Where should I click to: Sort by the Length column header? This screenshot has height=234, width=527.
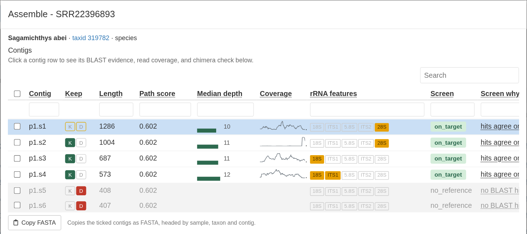(x=111, y=94)
